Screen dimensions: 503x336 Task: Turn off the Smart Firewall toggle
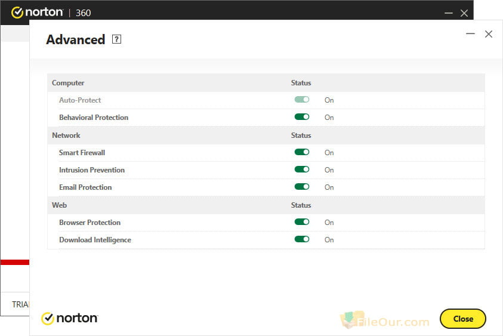point(302,153)
